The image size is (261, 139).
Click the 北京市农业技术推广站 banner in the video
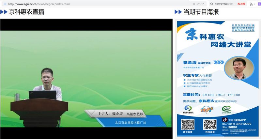(x=130, y=122)
